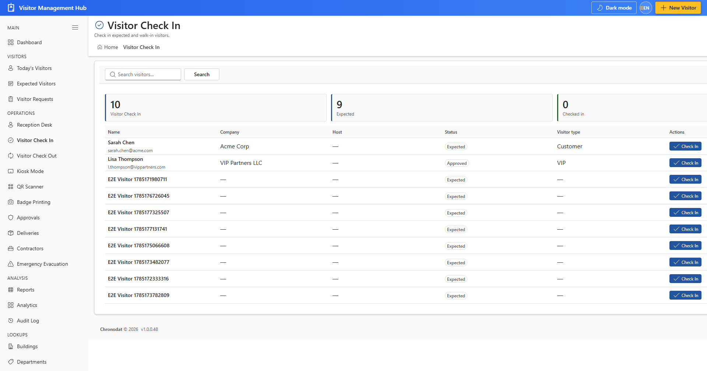
Task: Add a New Visitor
Action: pos(678,8)
